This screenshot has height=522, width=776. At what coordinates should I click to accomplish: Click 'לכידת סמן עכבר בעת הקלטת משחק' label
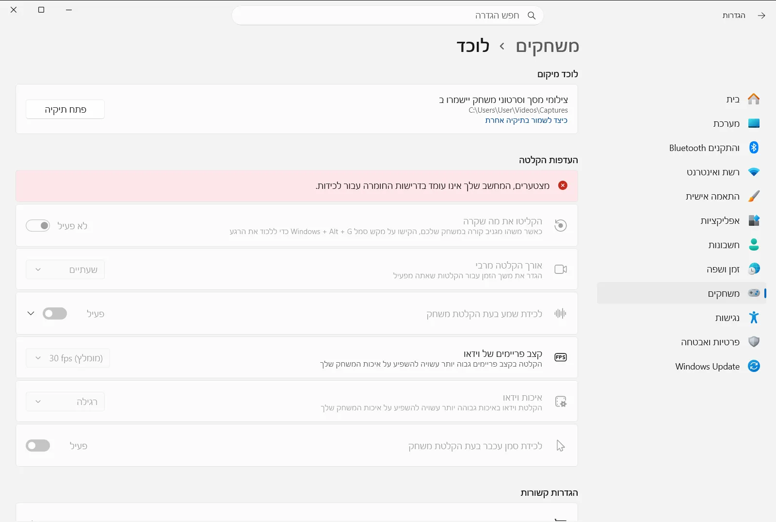coord(475,446)
